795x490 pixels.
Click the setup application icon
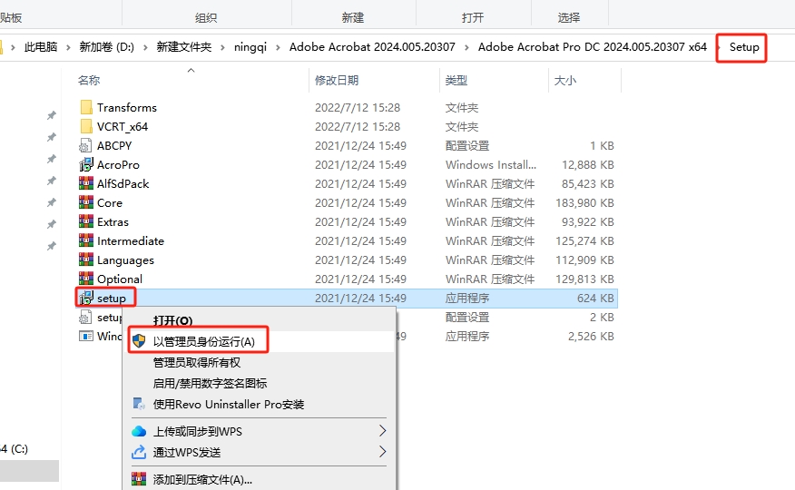[x=87, y=298]
